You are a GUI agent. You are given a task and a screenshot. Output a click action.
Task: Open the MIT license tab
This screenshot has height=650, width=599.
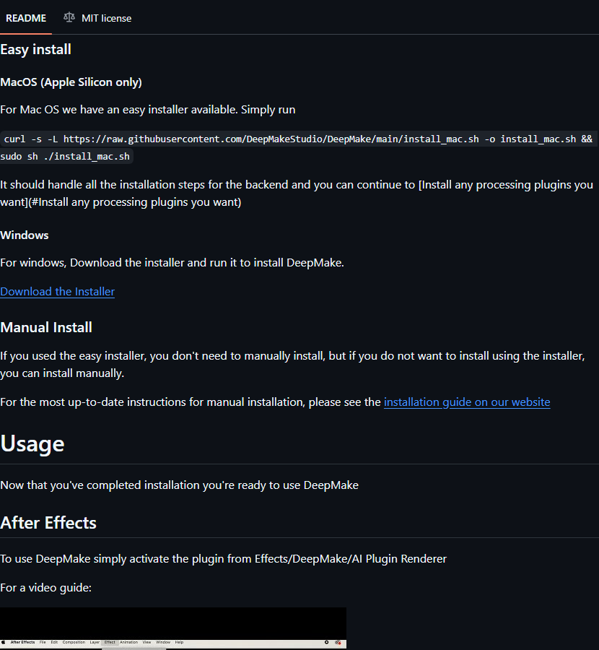coord(97,18)
